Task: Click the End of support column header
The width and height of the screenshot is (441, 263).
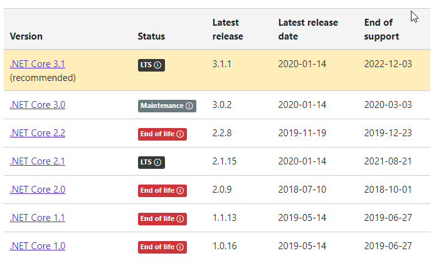Action: click(381, 30)
